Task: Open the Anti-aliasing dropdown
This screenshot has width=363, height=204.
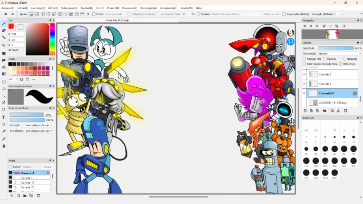Action: click(x=38, y=131)
